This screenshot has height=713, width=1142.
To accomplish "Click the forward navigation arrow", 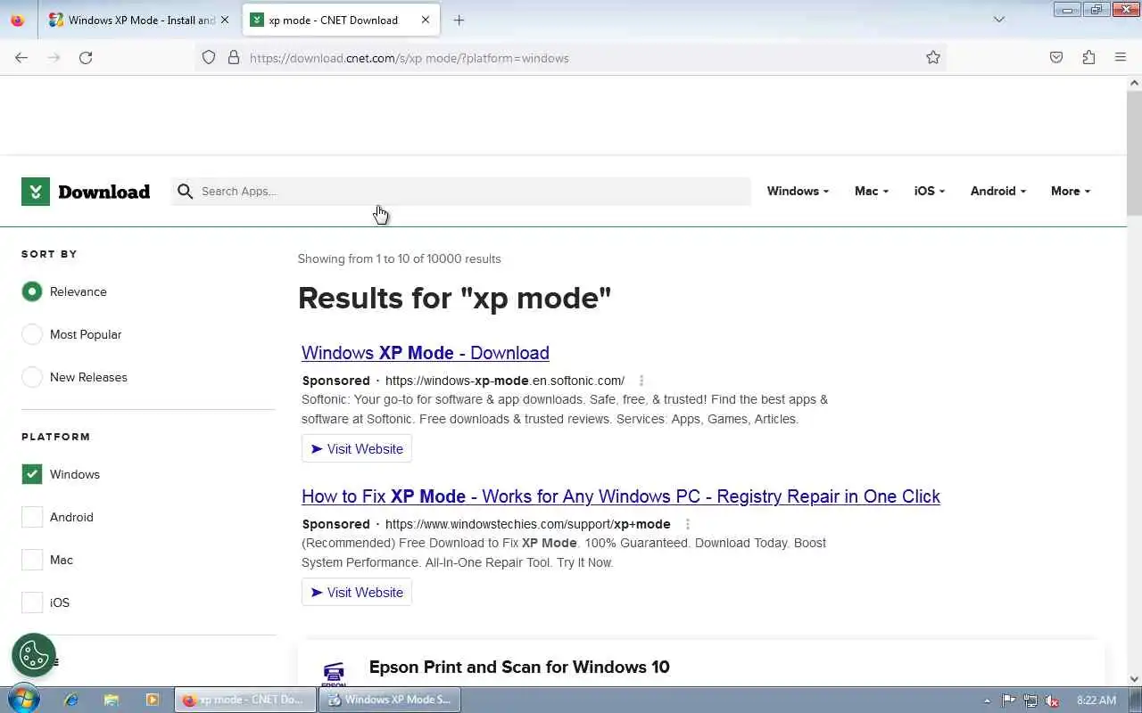I will pos(54,58).
